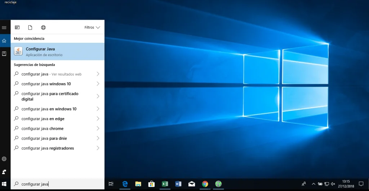This screenshot has width=369, height=191.
Task: Select suggestion 'configurar java para certificado digital'
Action: tap(57, 96)
